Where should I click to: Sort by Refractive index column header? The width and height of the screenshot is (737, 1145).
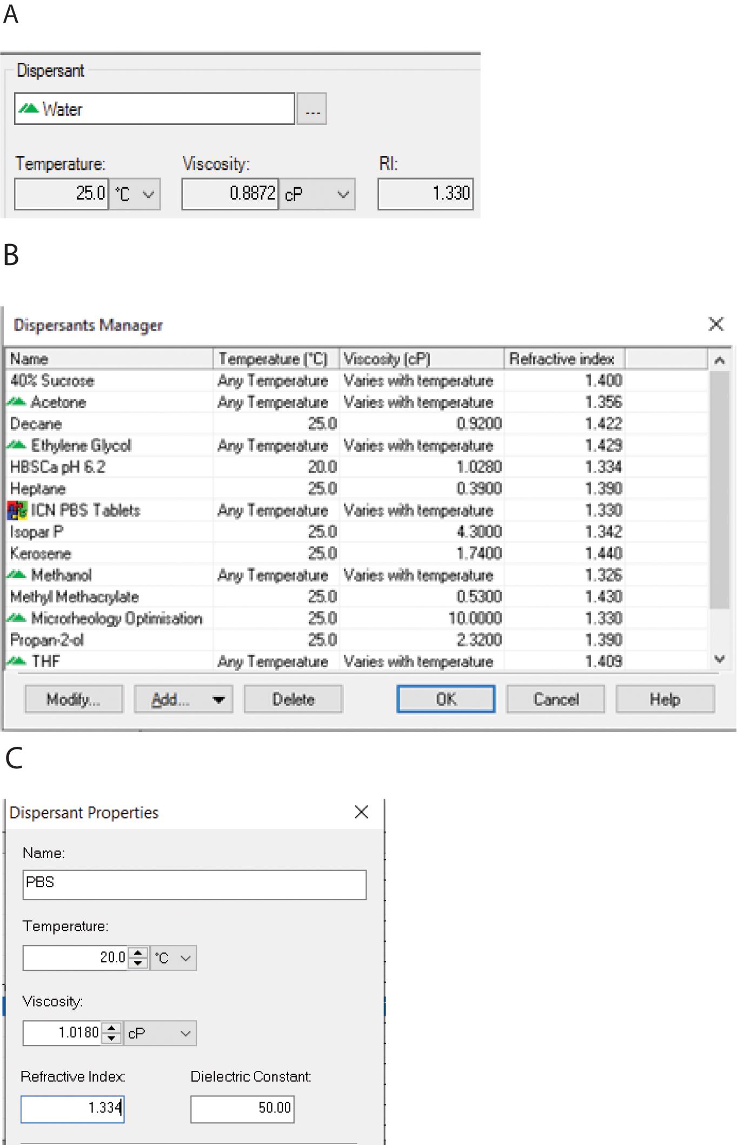[x=565, y=359]
